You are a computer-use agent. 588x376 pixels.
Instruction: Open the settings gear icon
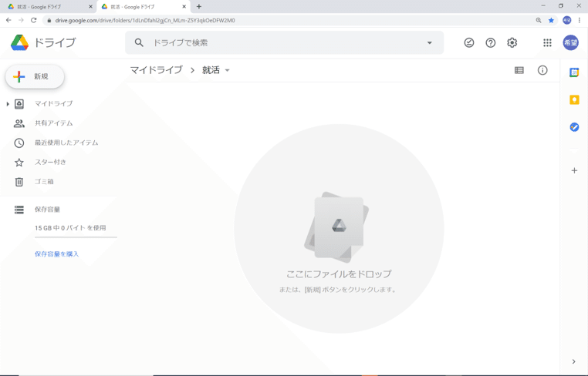(512, 42)
